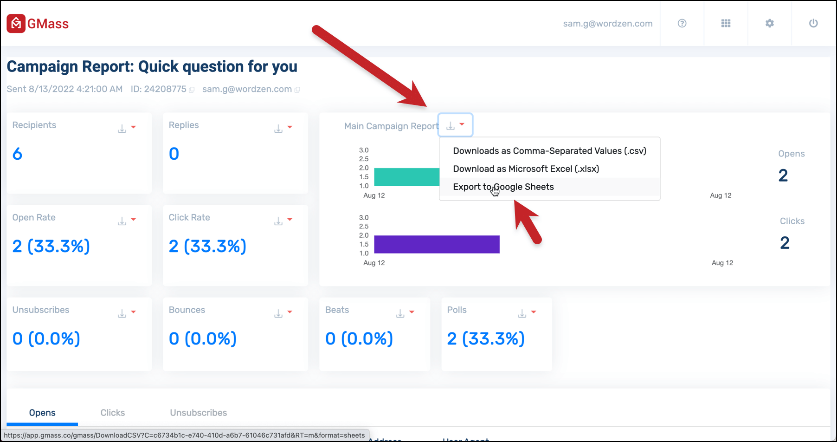Screen dimensions: 837x442
Task: Click Click Rate value 2 (33.3%)
Action: pos(207,246)
